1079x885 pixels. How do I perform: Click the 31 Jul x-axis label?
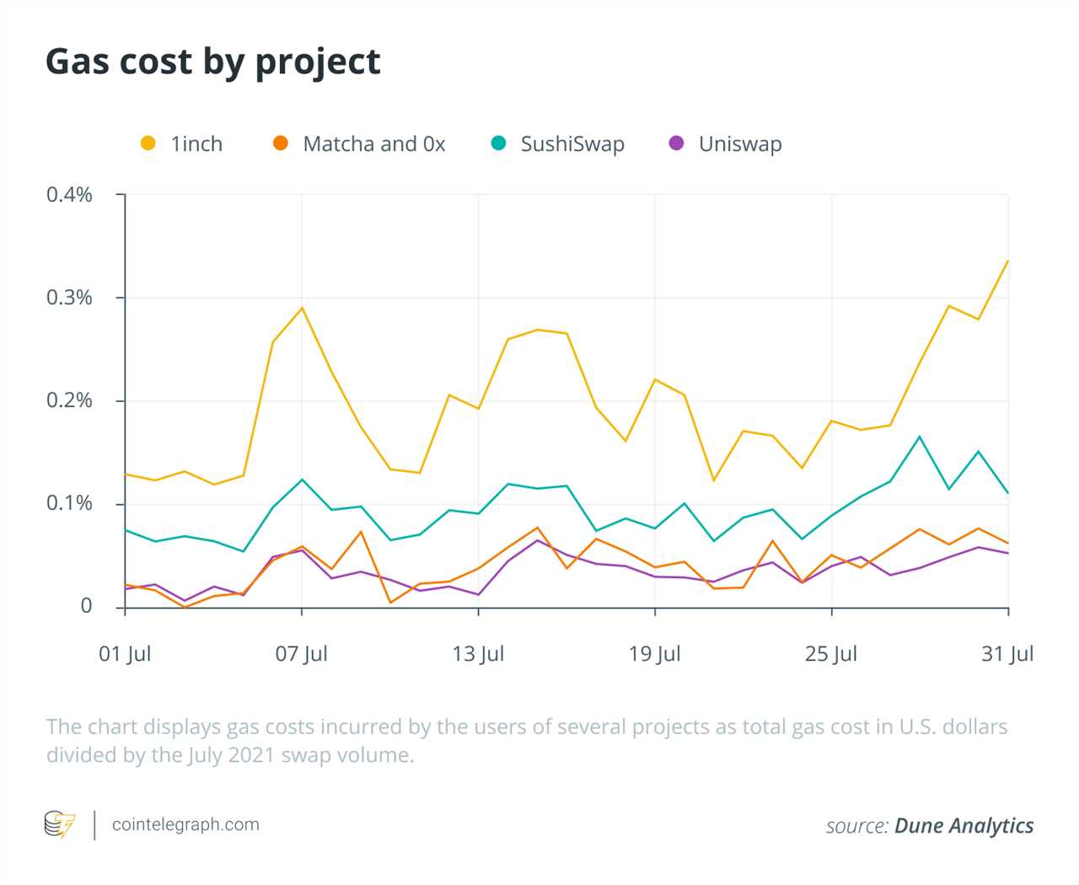click(1007, 654)
